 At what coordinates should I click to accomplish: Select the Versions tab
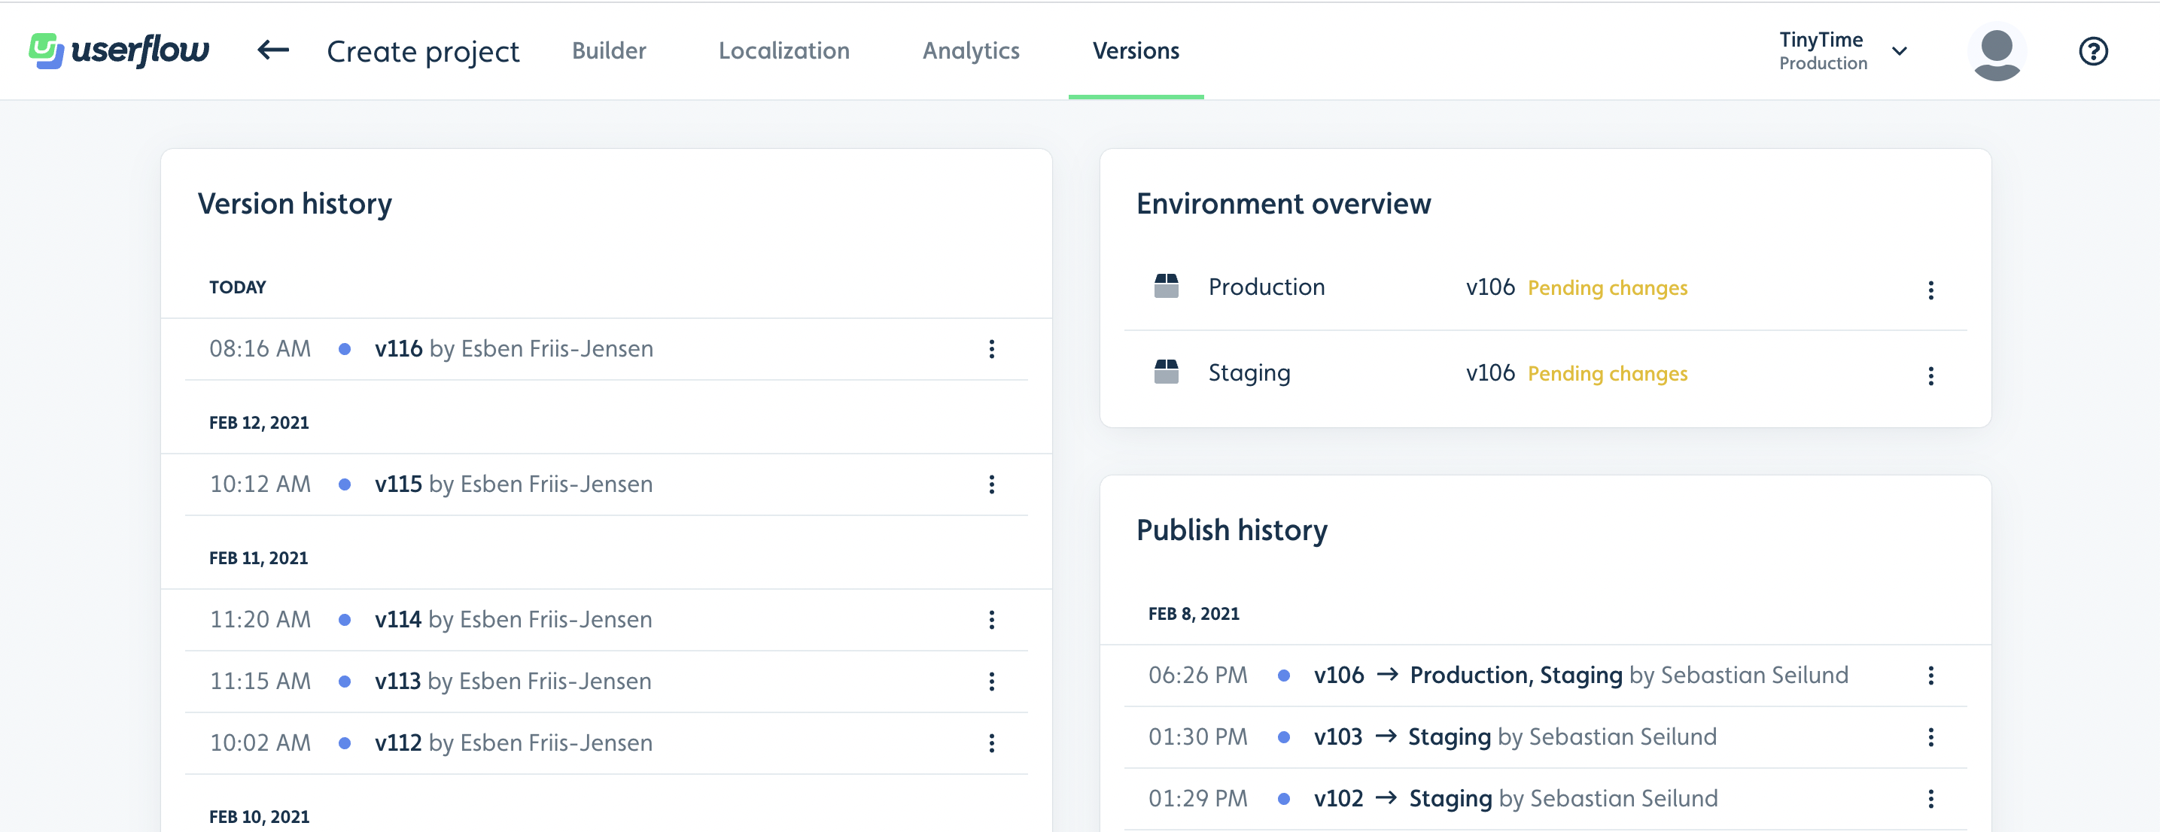[1136, 50]
